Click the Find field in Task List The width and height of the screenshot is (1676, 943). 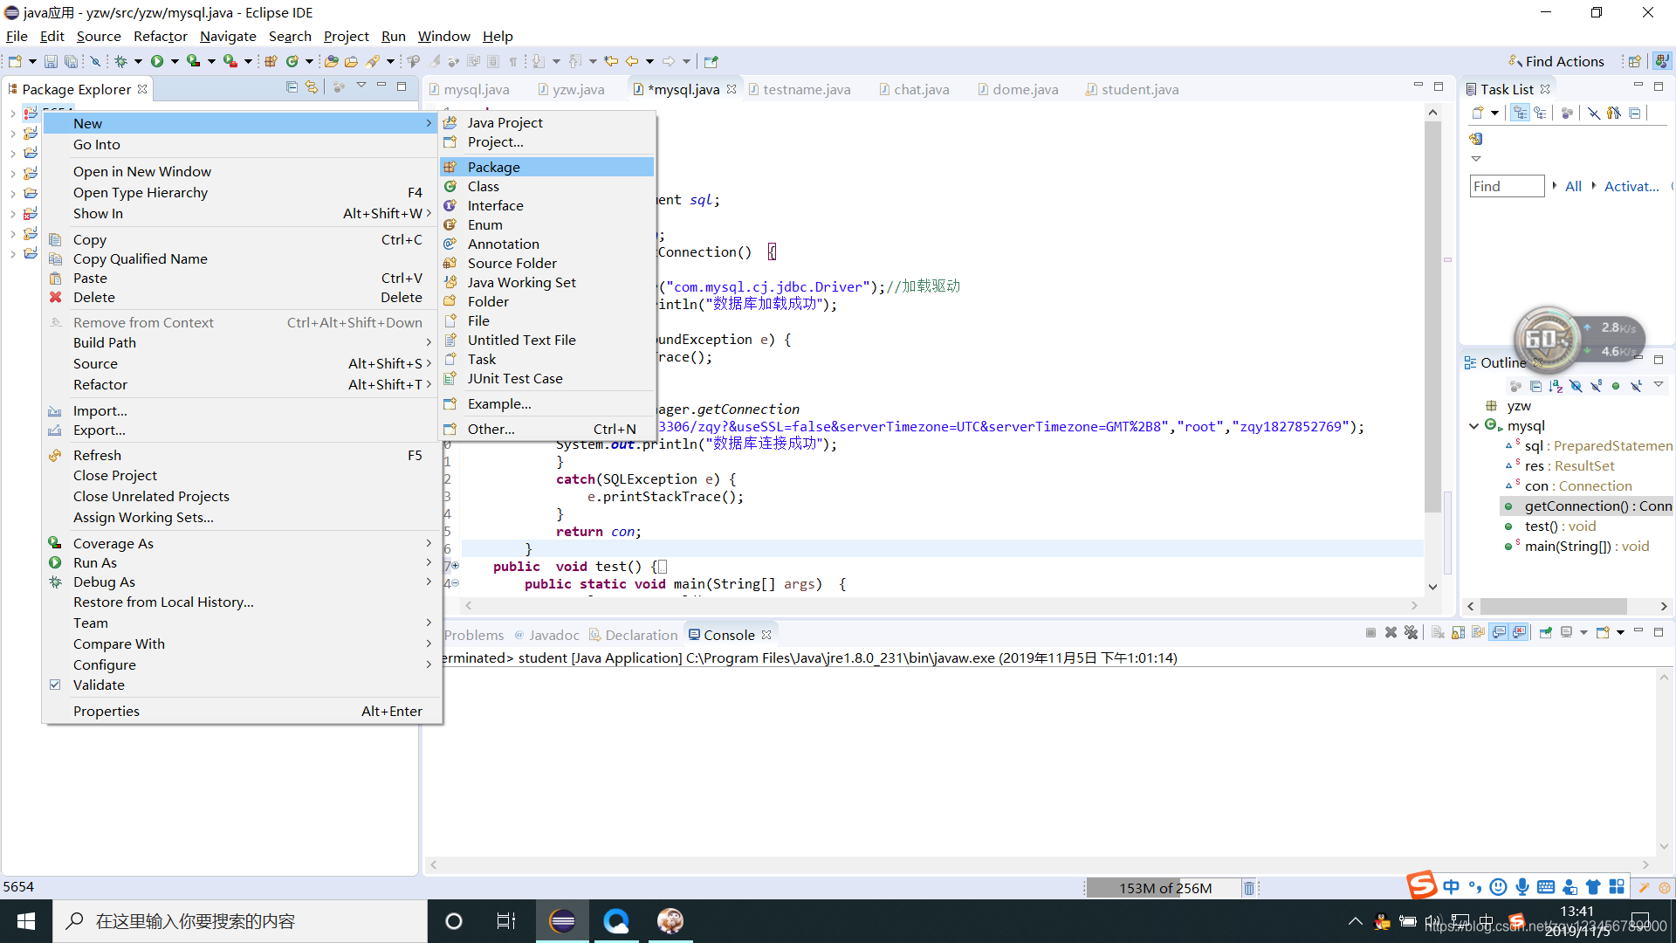click(x=1506, y=186)
